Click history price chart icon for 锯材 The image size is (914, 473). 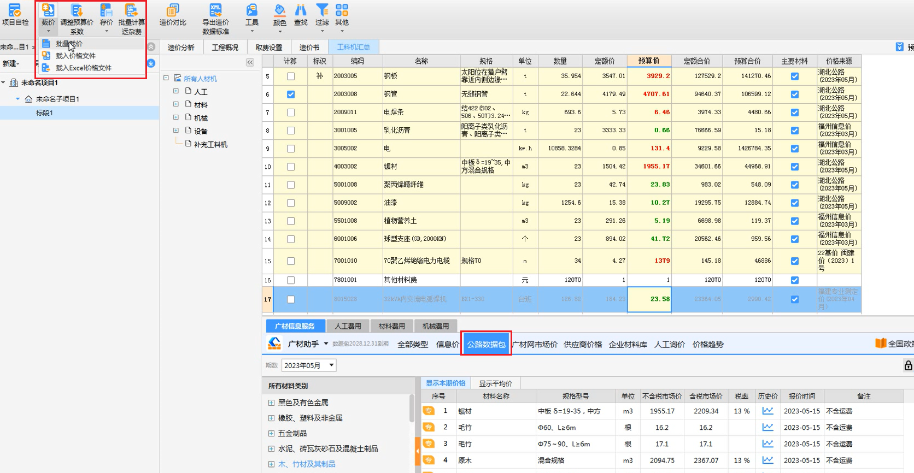click(x=768, y=411)
